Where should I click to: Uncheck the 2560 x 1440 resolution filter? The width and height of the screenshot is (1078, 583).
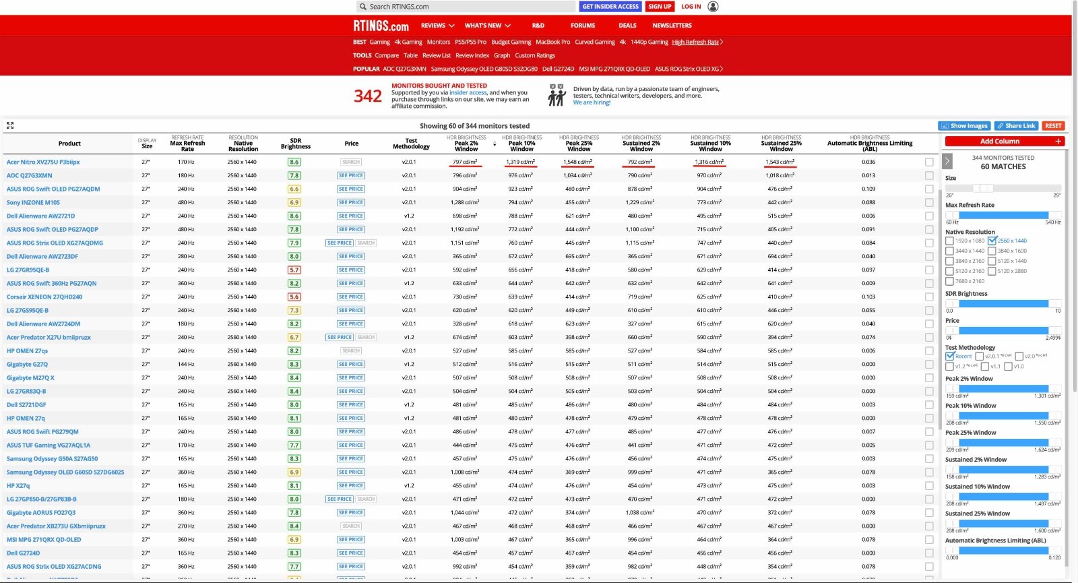992,241
